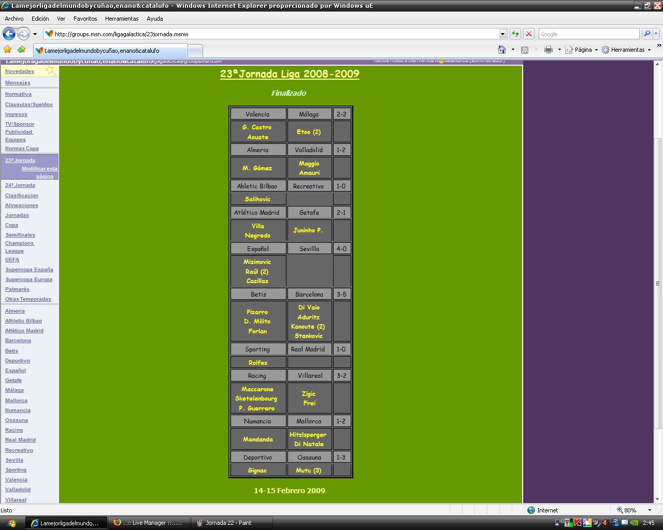Open Favorites Center star icon
The width and height of the screenshot is (663, 530).
(x=8, y=50)
